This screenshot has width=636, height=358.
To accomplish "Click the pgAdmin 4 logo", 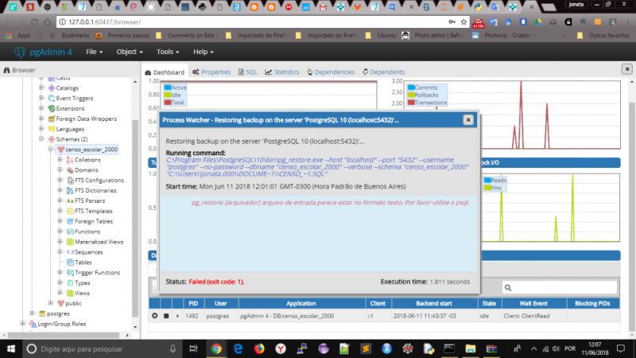I will pos(43,52).
